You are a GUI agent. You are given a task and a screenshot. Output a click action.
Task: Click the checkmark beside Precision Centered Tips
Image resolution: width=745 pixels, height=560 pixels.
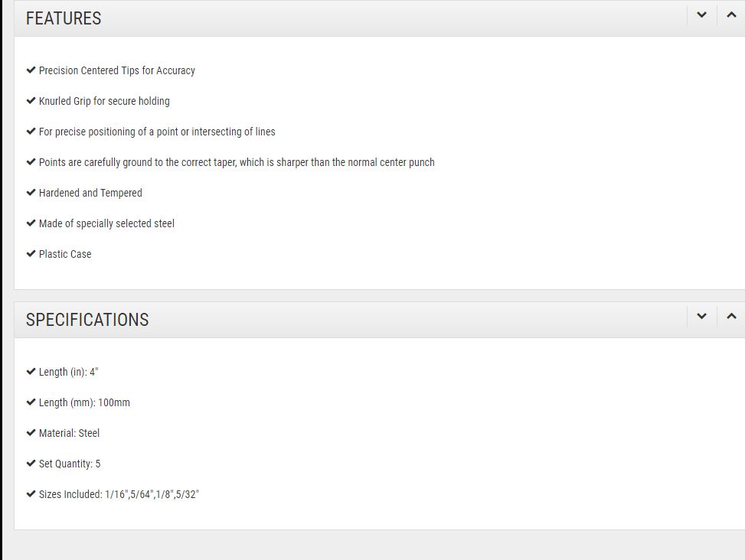click(x=31, y=70)
